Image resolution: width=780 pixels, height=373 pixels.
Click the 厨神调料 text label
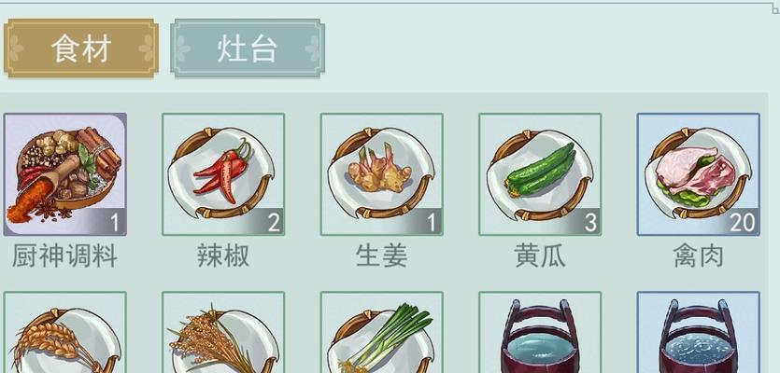[x=64, y=256]
